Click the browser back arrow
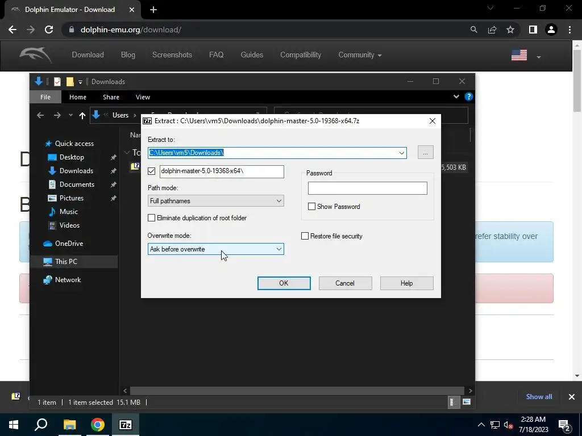Viewport: 582px width, 436px height. pyautogui.click(x=13, y=30)
